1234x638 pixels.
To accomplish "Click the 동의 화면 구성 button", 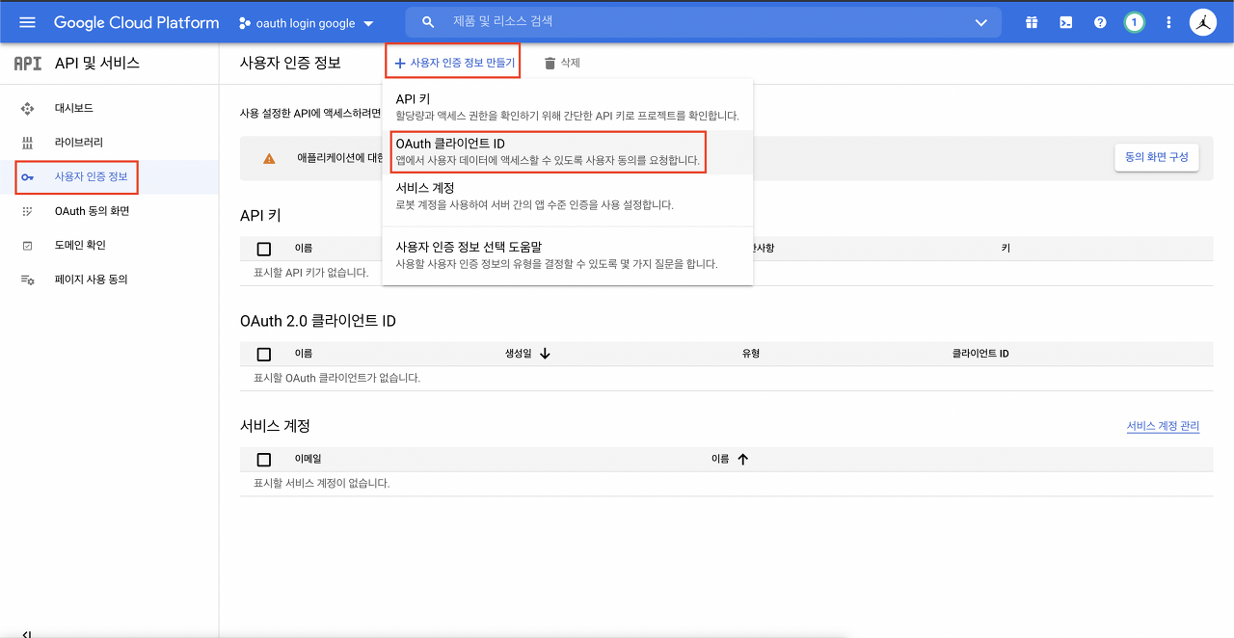I will 1157,157.
